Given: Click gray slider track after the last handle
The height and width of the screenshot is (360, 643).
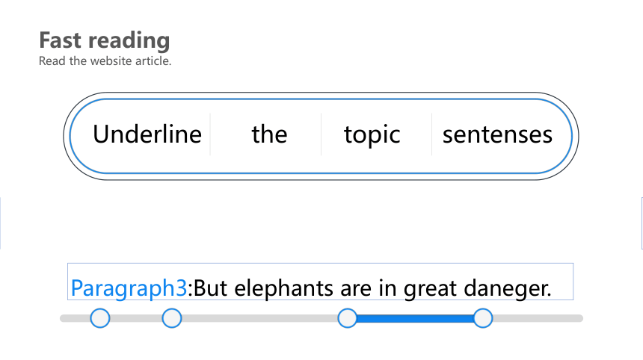Looking at the screenshot, I should coord(538,318).
